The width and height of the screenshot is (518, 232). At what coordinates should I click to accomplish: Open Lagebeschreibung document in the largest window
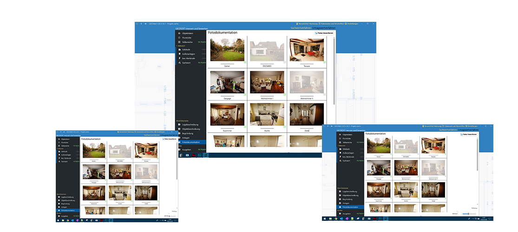(191, 124)
